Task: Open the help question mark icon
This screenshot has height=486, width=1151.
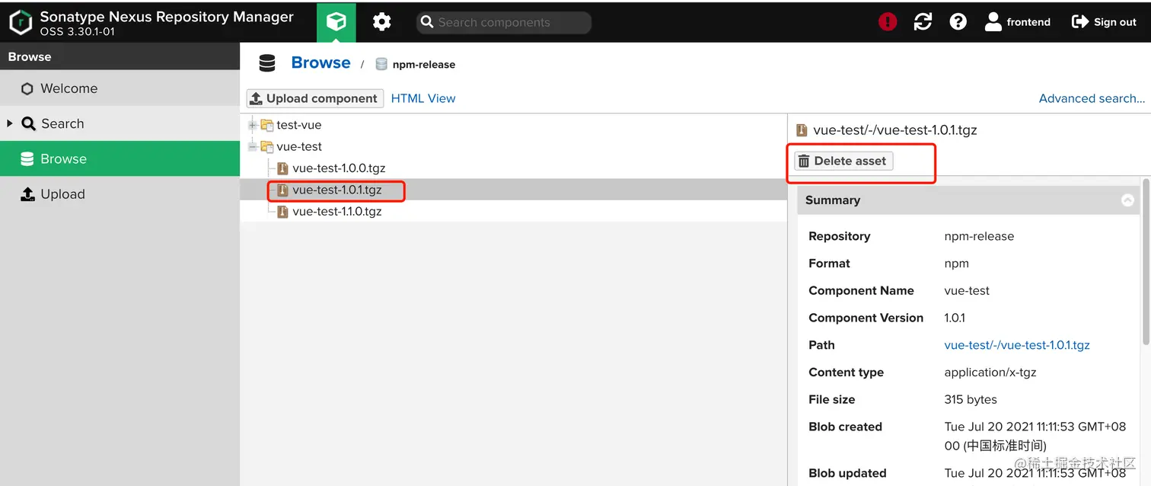Action: (x=958, y=22)
